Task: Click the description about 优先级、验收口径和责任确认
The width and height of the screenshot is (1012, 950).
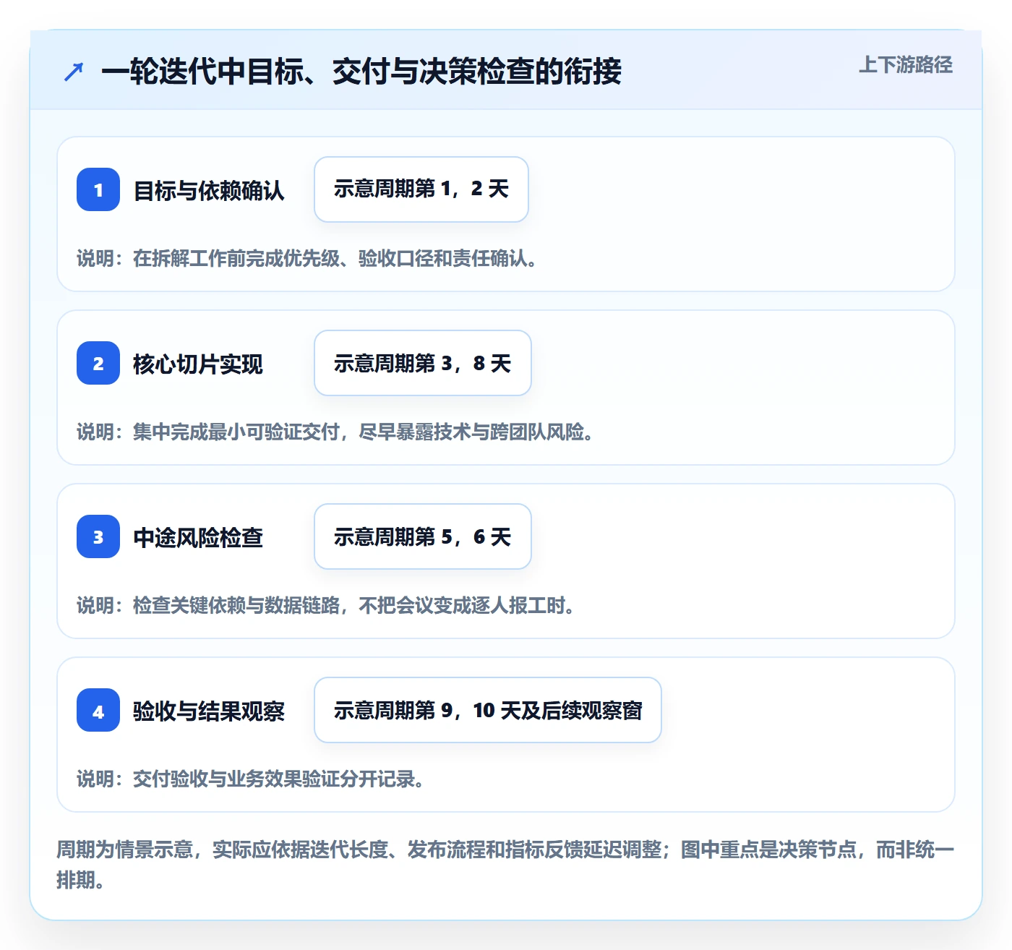Action: pyautogui.click(x=308, y=259)
